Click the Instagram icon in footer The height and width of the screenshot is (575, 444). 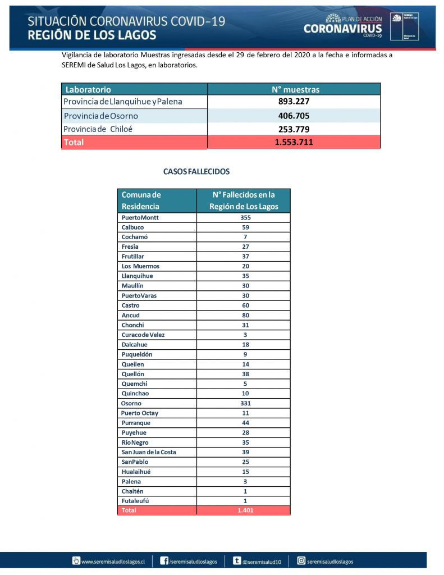(x=301, y=560)
